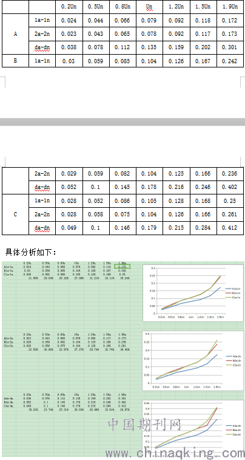This screenshot has height=460, width=245.
Task: Click cell 0.301 in the A da-dn row
Action: point(230,47)
